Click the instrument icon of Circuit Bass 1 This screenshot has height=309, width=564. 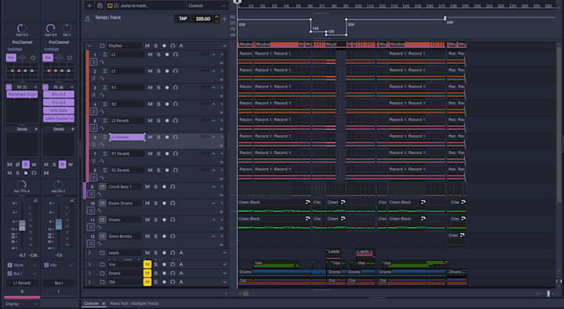pyautogui.click(x=102, y=187)
